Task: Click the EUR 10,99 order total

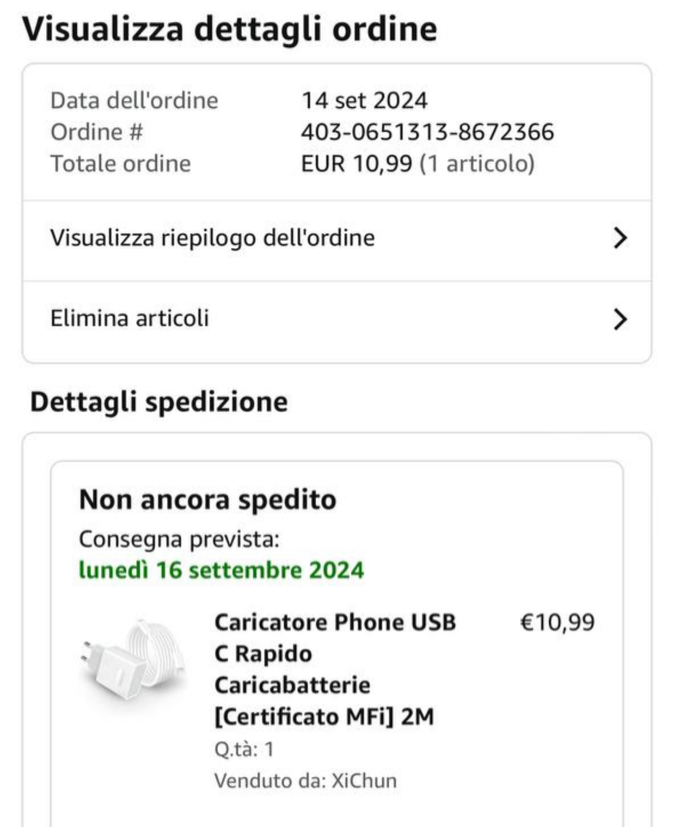Action: tap(356, 164)
